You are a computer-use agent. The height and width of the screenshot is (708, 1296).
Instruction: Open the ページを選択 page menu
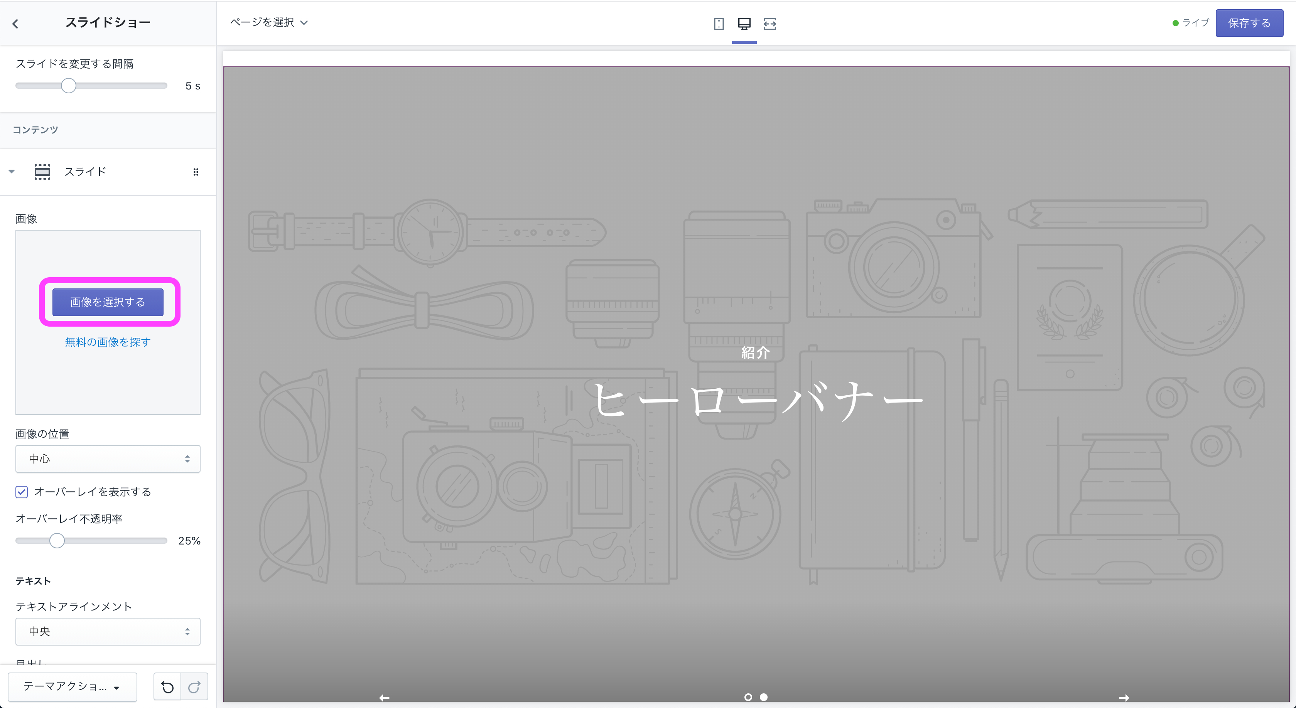[269, 23]
